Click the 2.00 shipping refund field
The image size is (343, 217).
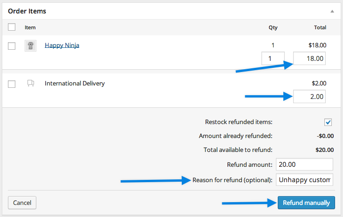(x=309, y=97)
